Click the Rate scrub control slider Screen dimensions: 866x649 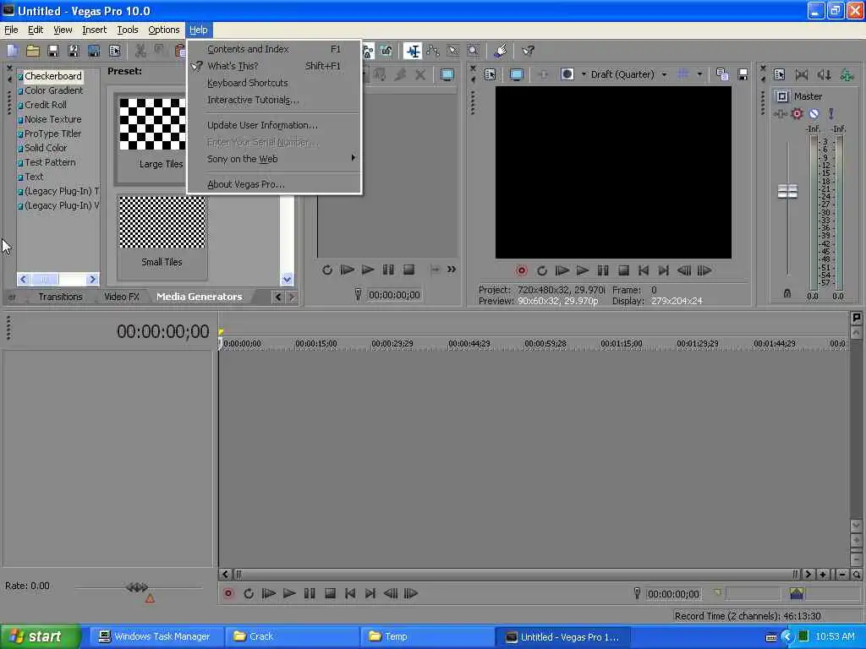pyautogui.click(x=137, y=587)
